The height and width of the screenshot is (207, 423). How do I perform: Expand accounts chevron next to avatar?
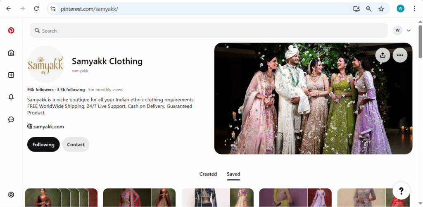pyautogui.click(x=409, y=31)
